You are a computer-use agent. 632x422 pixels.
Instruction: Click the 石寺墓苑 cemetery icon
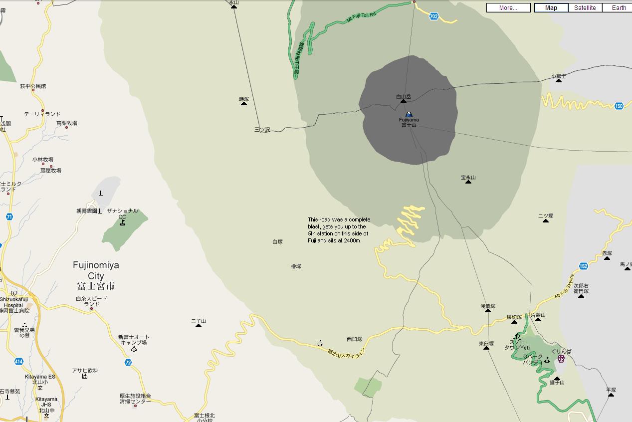click(x=7, y=398)
